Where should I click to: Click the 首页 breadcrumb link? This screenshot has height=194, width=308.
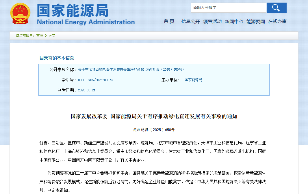tap(40, 35)
